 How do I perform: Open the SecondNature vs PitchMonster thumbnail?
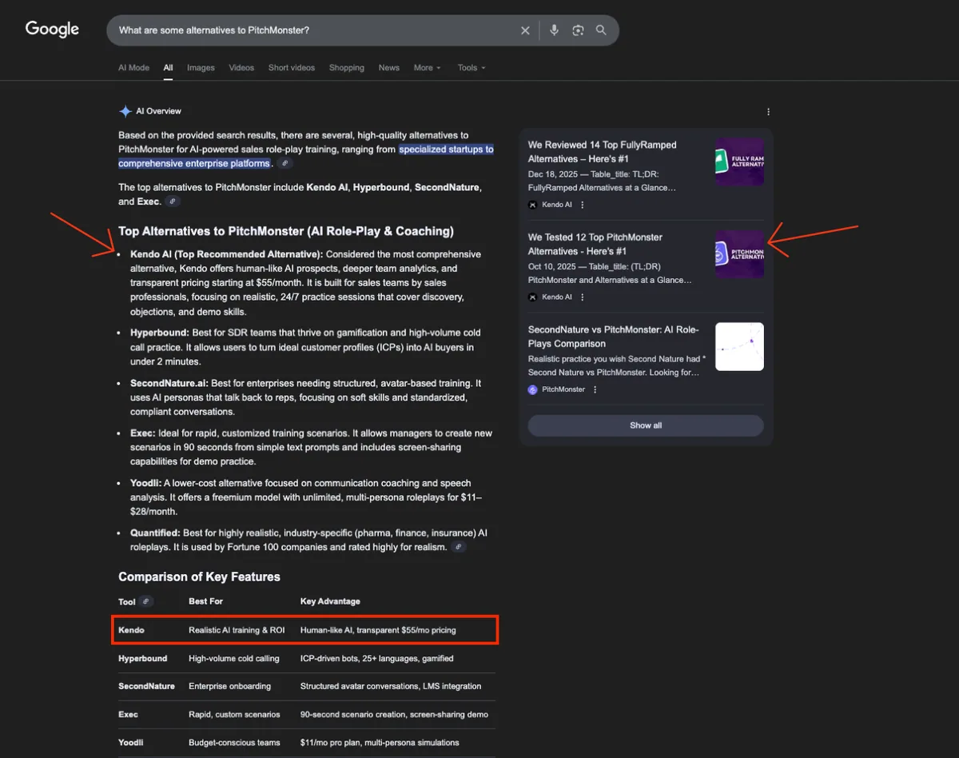click(739, 346)
